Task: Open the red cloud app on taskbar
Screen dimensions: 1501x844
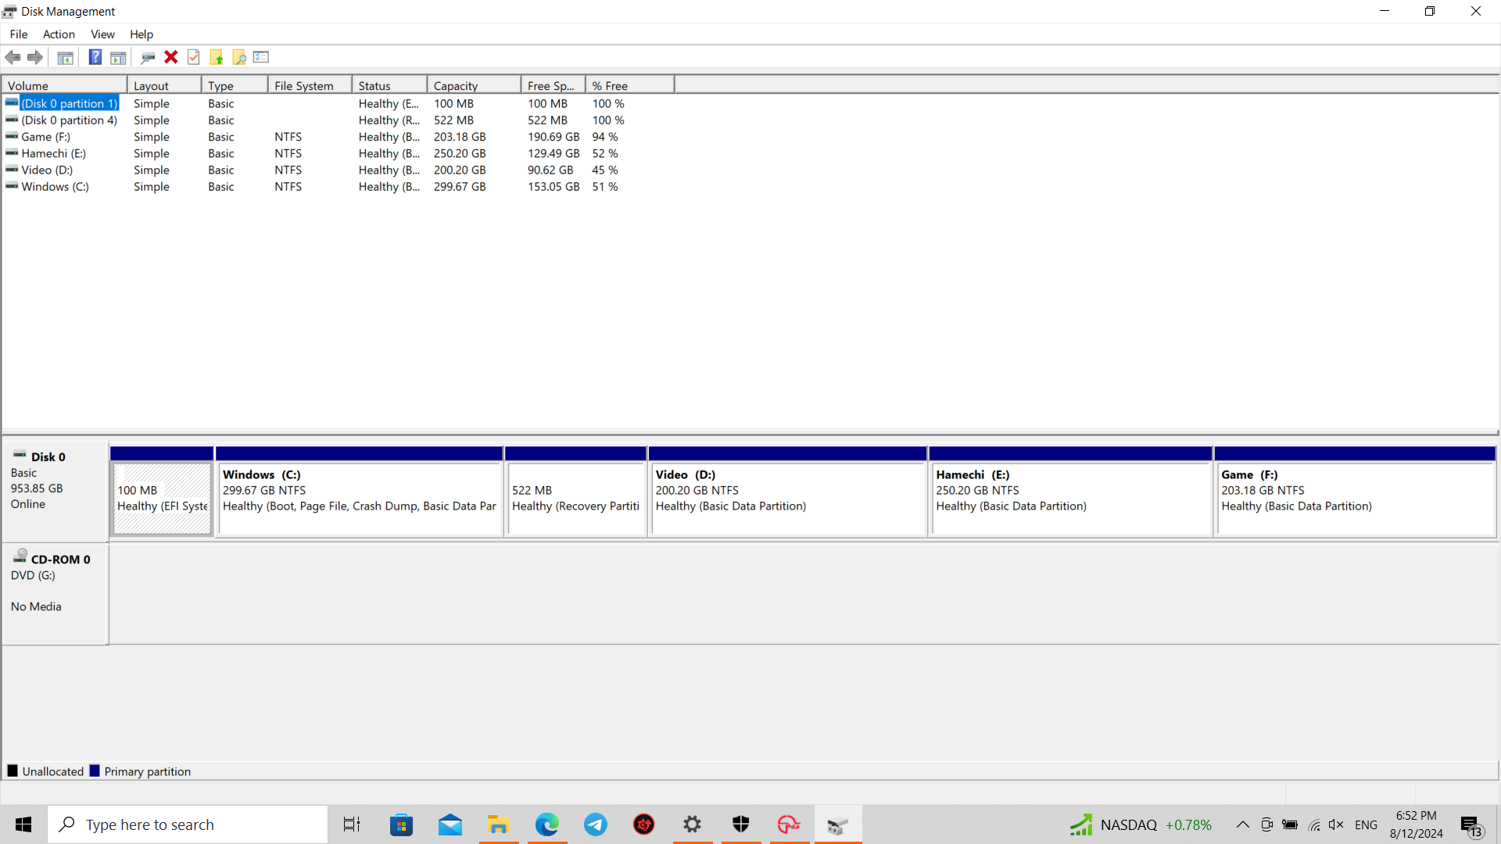Action: [790, 824]
